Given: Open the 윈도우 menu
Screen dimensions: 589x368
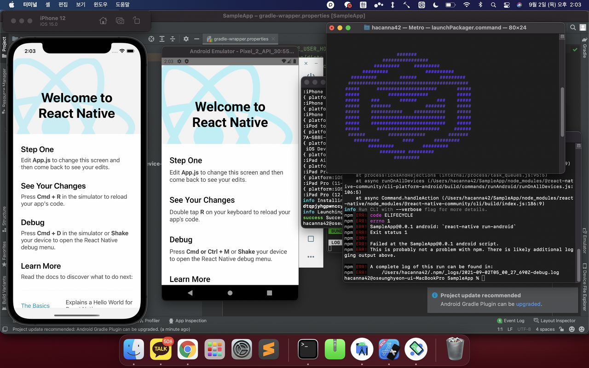Looking at the screenshot, I should (100, 5).
